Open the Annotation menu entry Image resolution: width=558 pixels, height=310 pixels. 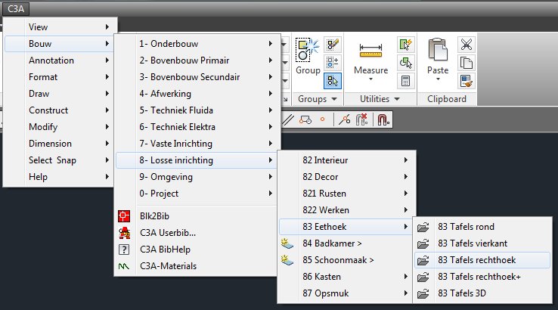(x=59, y=60)
